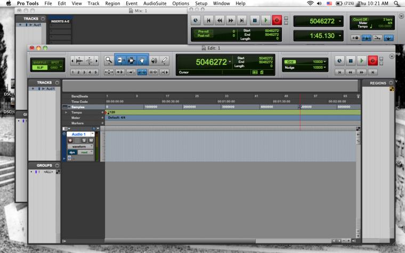The image size is (405, 253).
Task: Click Online button in Transport window
Action: [196, 20]
